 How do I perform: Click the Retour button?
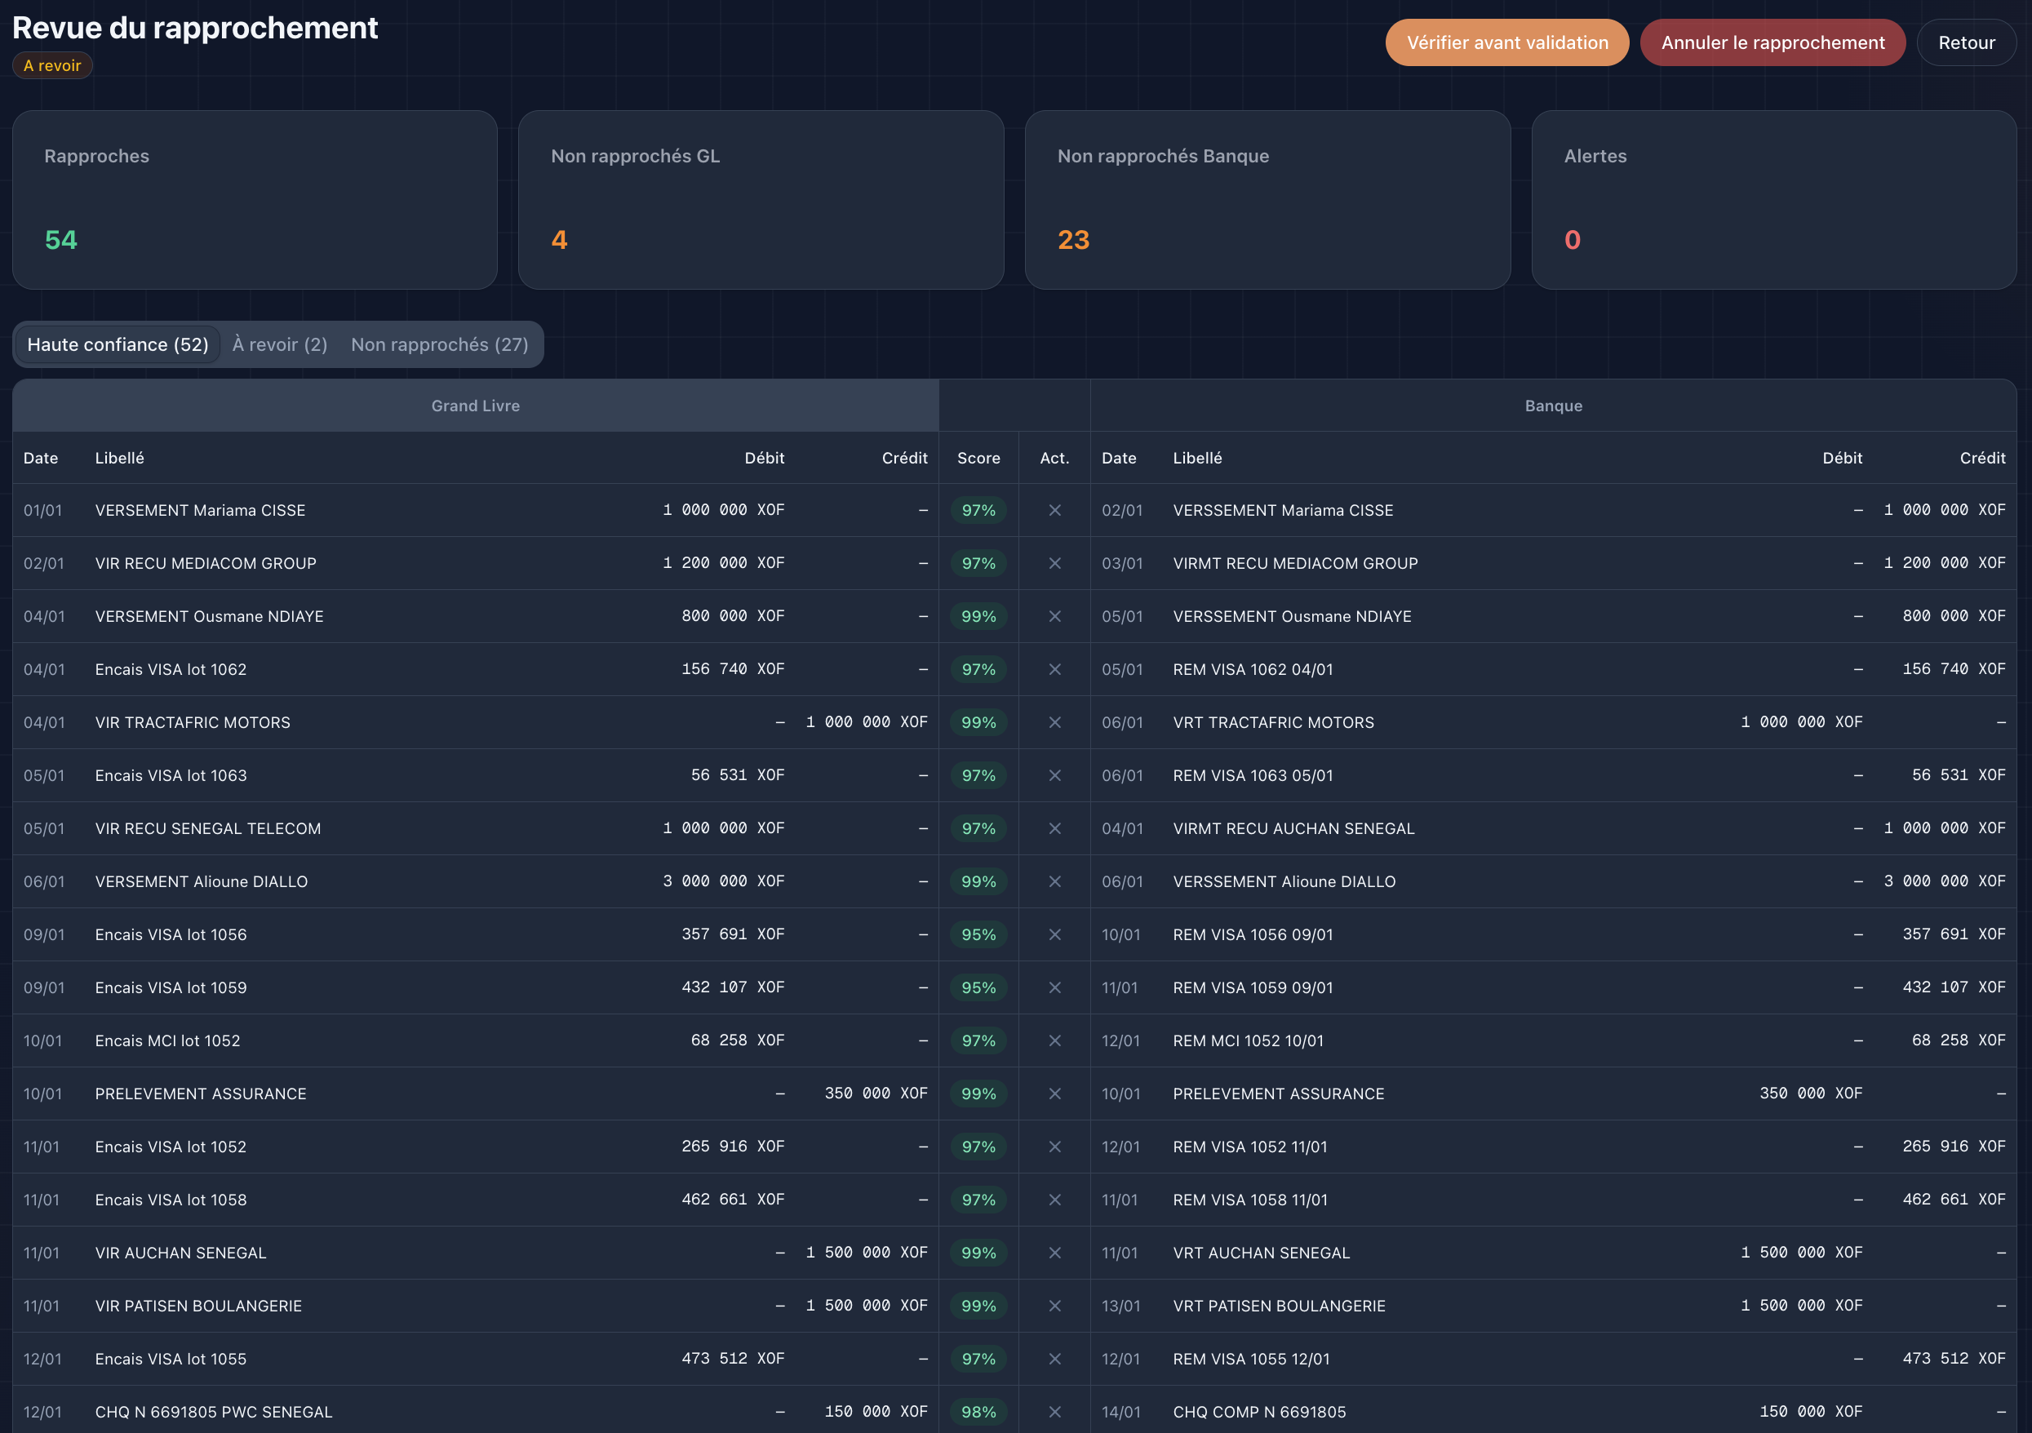coord(1966,42)
